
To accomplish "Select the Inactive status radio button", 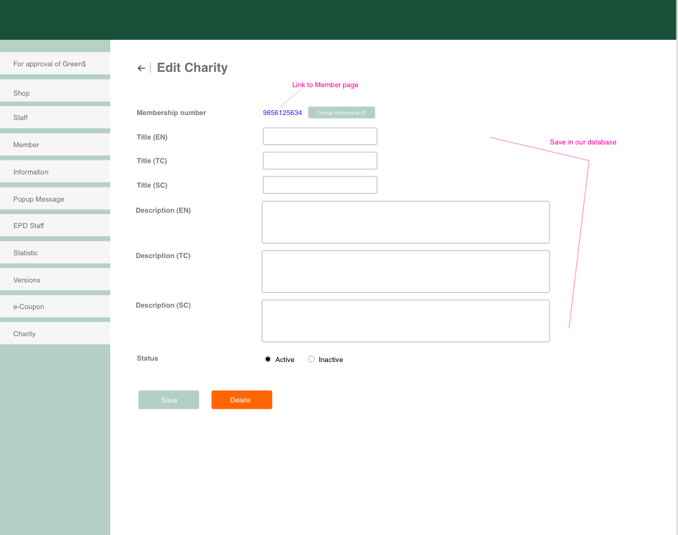I will click(x=311, y=359).
